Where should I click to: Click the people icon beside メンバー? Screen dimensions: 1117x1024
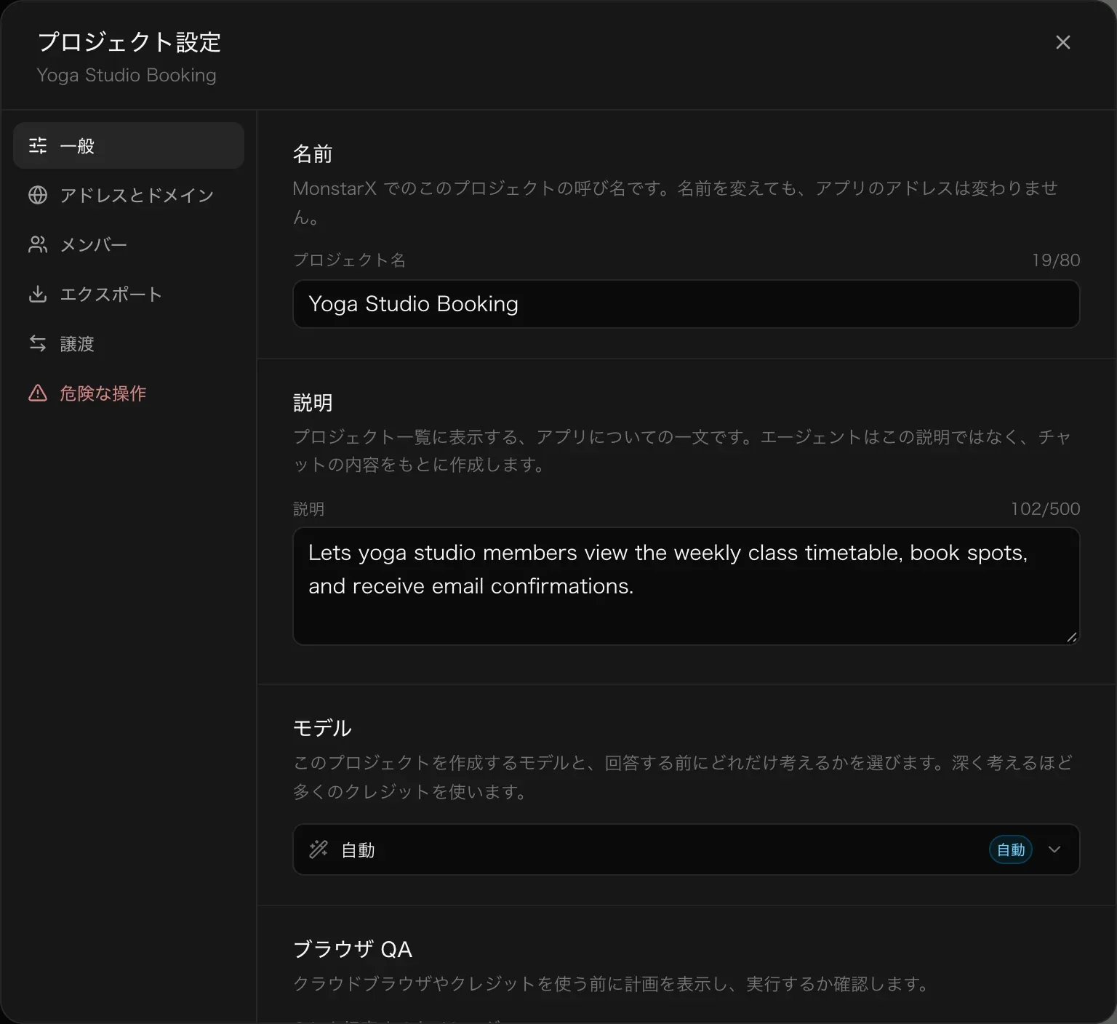38,244
